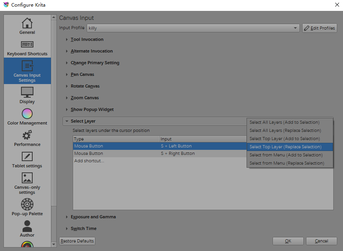Image resolution: width=343 pixels, height=251 pixels.
Task: Close the Configure Krita dialog
Action: [337, 5]
